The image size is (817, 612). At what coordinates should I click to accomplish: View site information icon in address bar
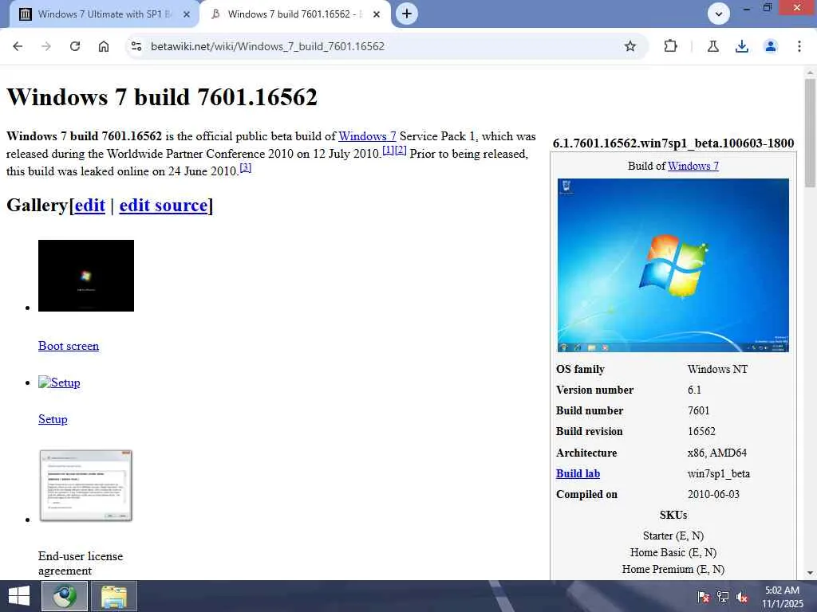pyautogui.click(x=136, y=46)
